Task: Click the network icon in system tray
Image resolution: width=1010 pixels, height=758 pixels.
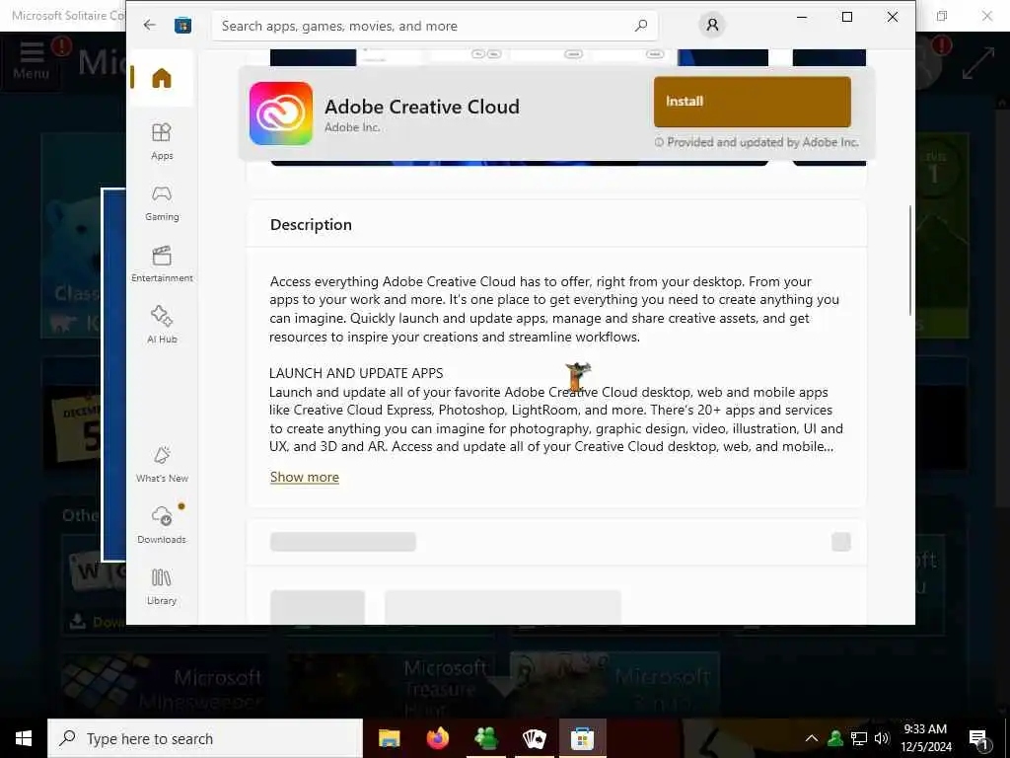Action: click(x=859, y=738)
